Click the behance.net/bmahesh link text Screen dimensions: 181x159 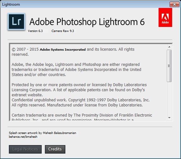point(23,137)
